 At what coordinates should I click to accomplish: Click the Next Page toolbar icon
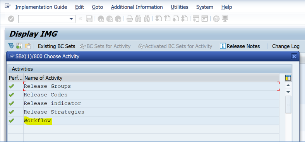coord(176,19)
